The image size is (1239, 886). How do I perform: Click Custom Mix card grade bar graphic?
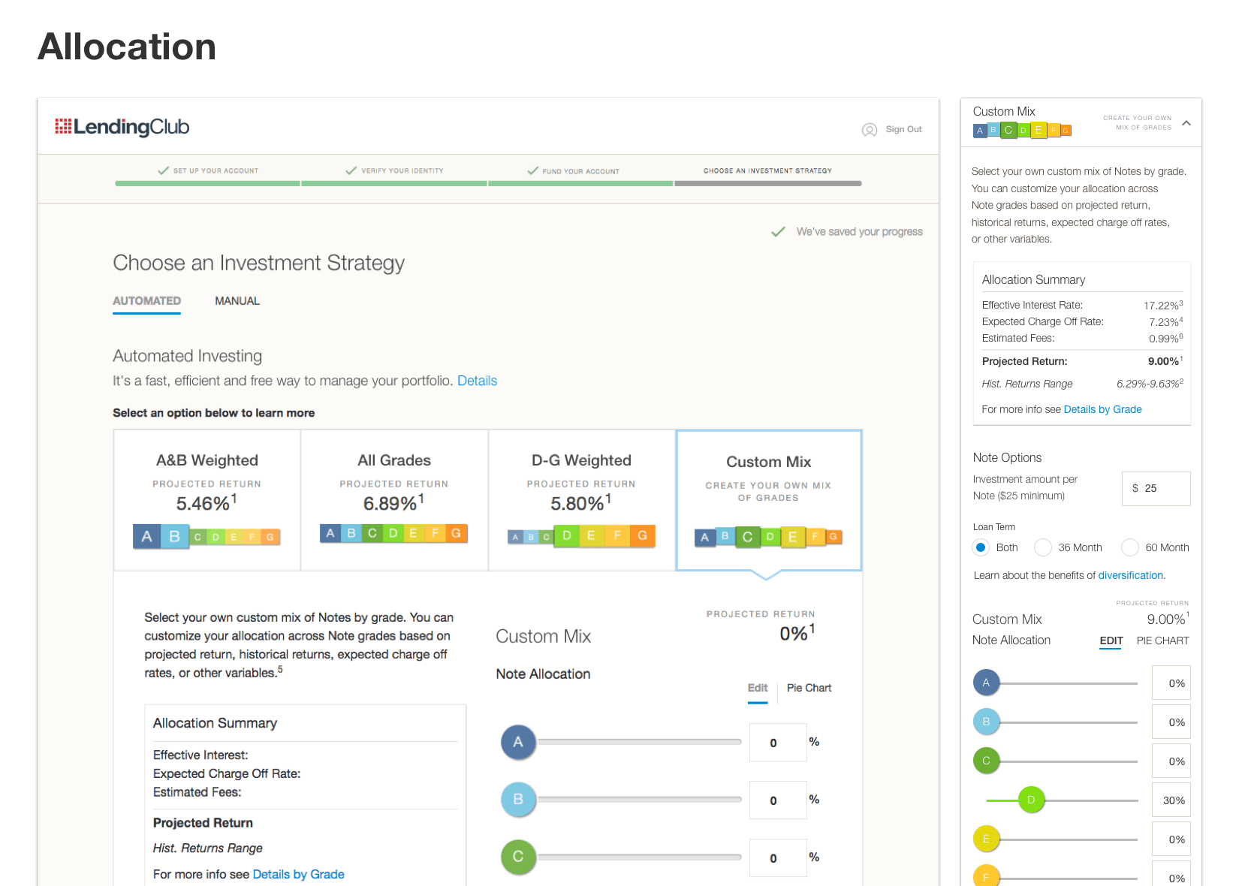coord(768,536)
